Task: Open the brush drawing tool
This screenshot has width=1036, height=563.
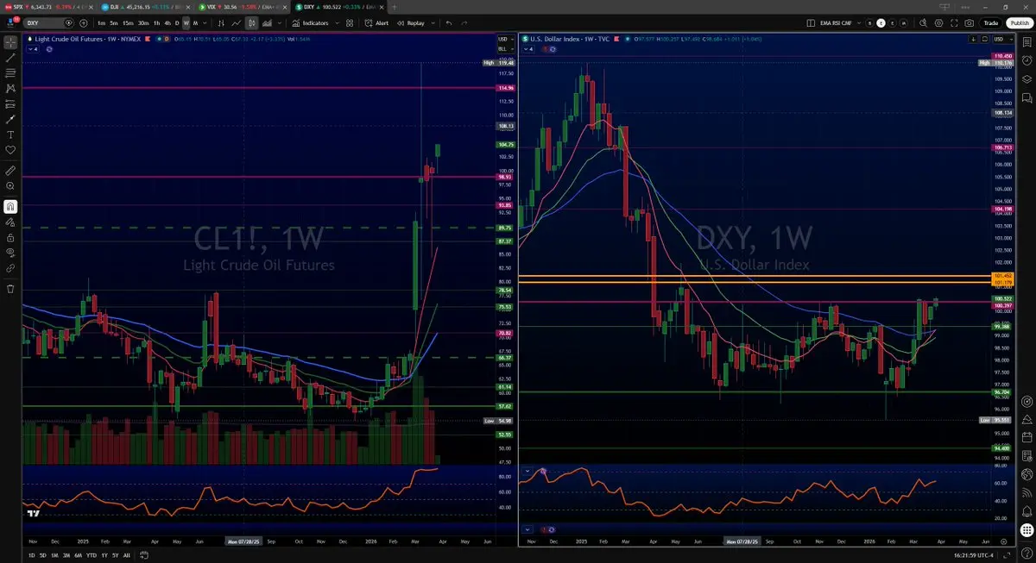Action: (x=10, y=119)
